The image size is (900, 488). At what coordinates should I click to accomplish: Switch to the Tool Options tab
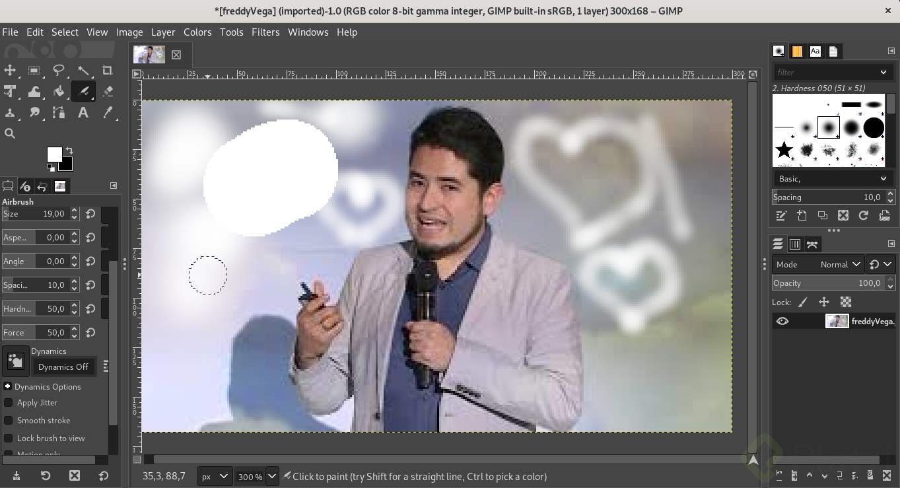pyautogui.click(x=9, y=186)
